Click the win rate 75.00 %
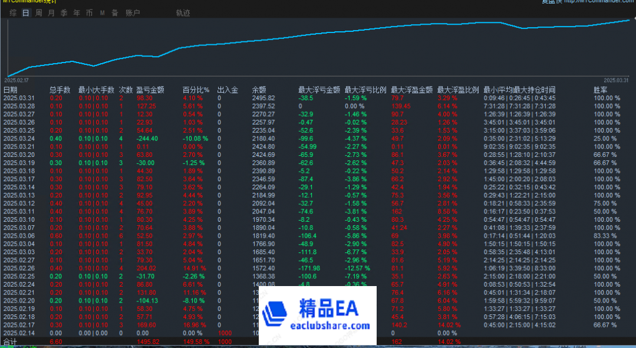 (605, 203)
